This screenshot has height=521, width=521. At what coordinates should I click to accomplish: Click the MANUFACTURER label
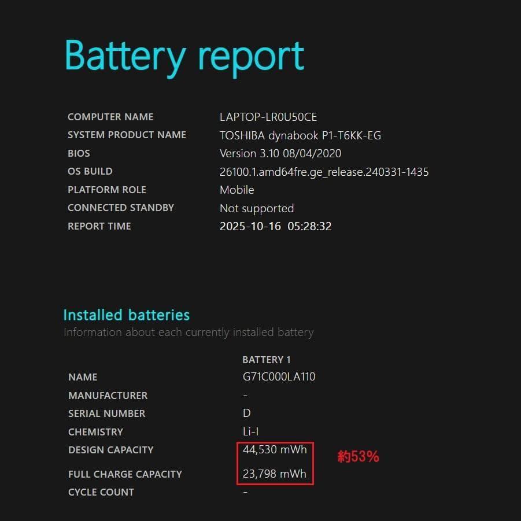coord(108,396)
